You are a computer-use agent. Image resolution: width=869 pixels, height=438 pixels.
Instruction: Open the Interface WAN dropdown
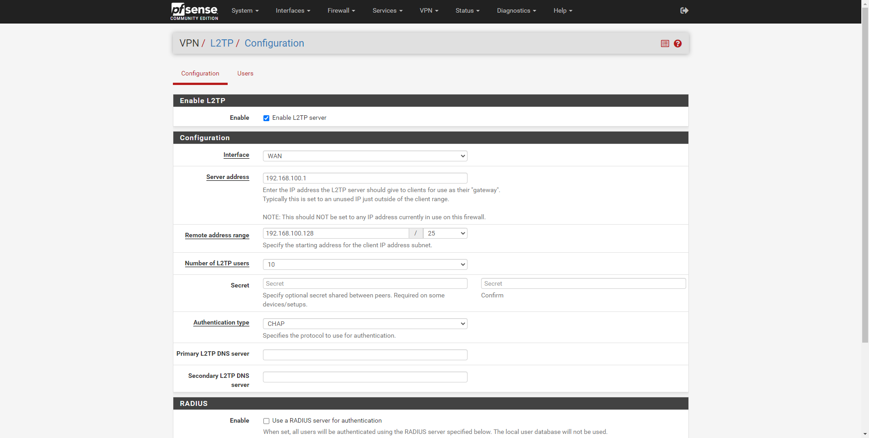365,156
